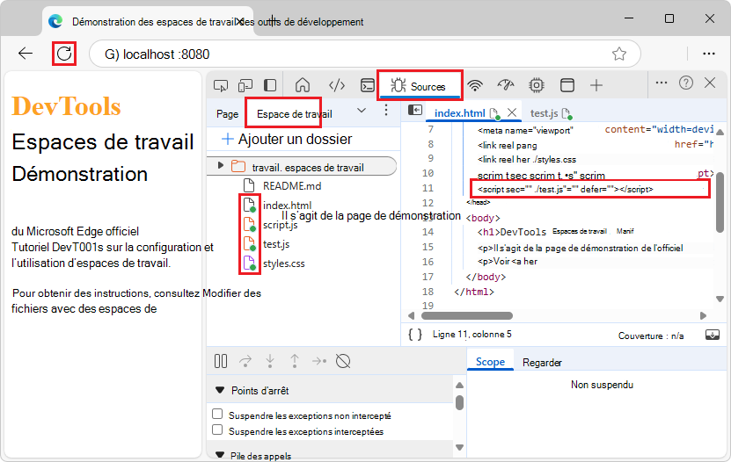Click the localhost:8080 address bar
This screenshot has width=731, height=462.
[x=364, y=54]
